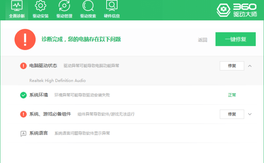This screenshot has height=163, width=264.
Task: Click the 诊断完成 result headline
Action: [x=81, y=39]
